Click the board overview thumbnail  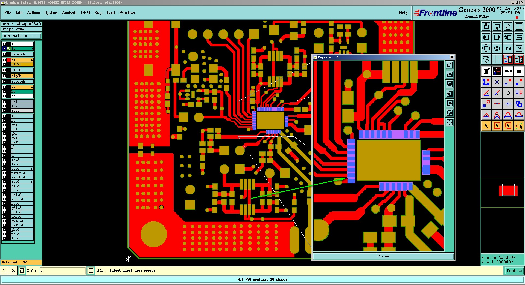tap(503, 193)
